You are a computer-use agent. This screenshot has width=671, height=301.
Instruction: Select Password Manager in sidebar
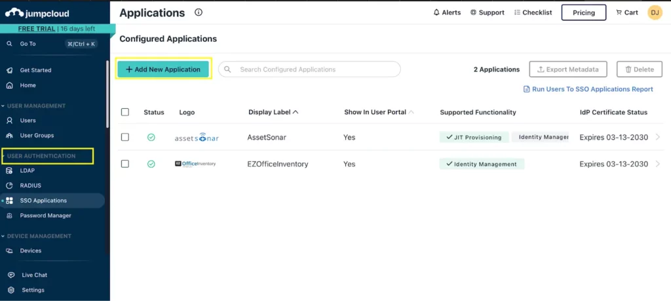[x=45, y=216]
